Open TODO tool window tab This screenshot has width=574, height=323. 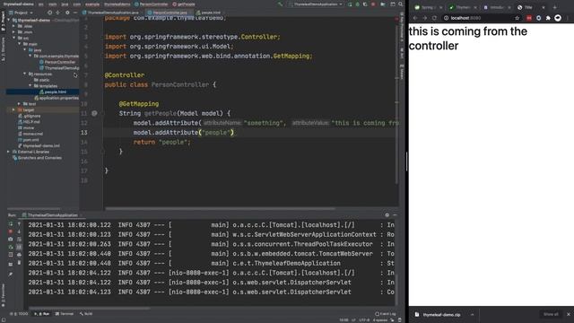coord(19,314)
